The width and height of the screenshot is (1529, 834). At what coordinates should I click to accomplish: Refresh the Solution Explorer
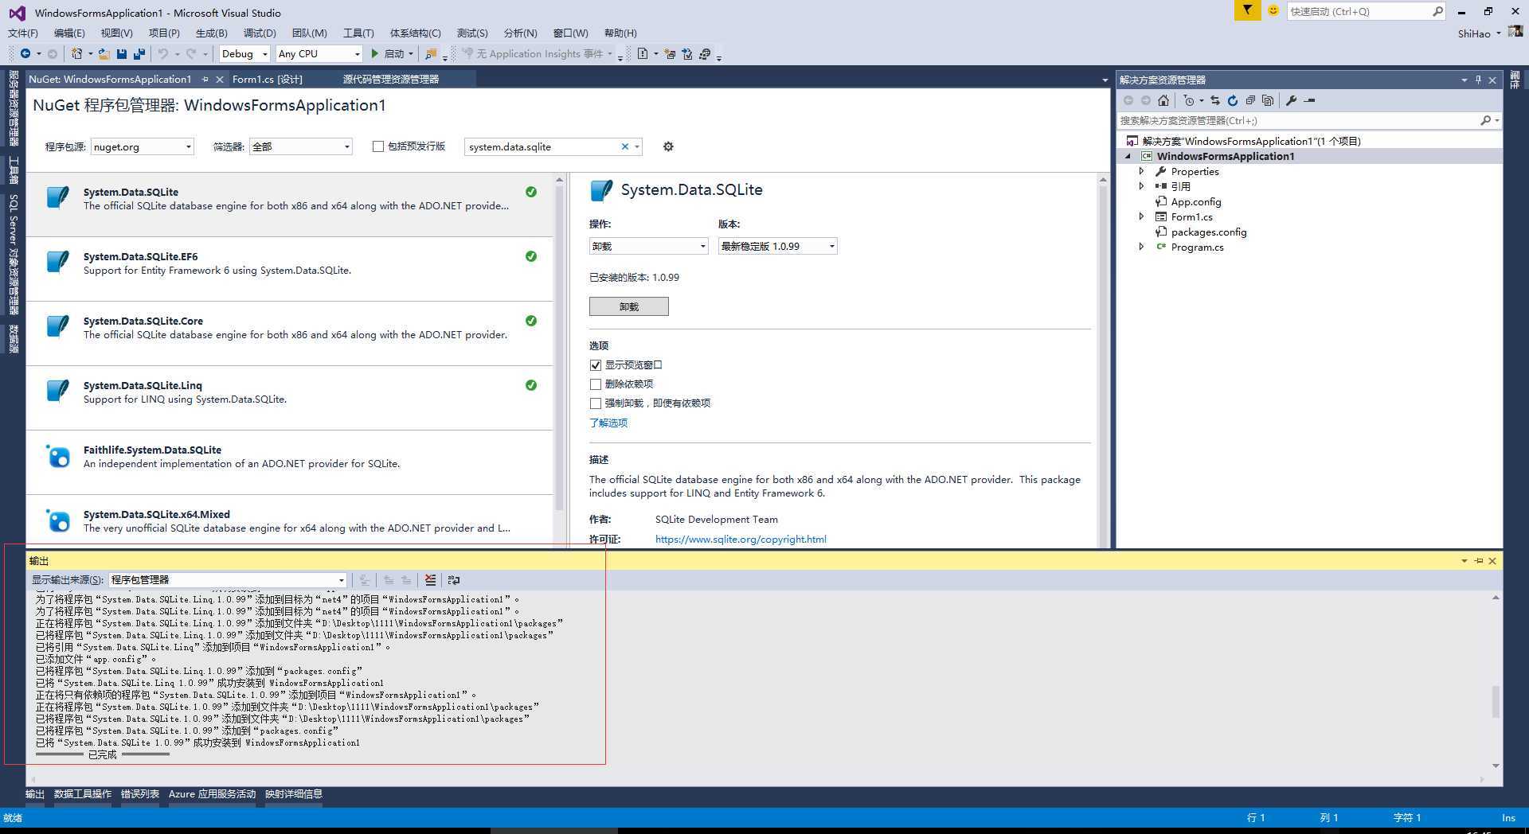(x=1232, y=100)
